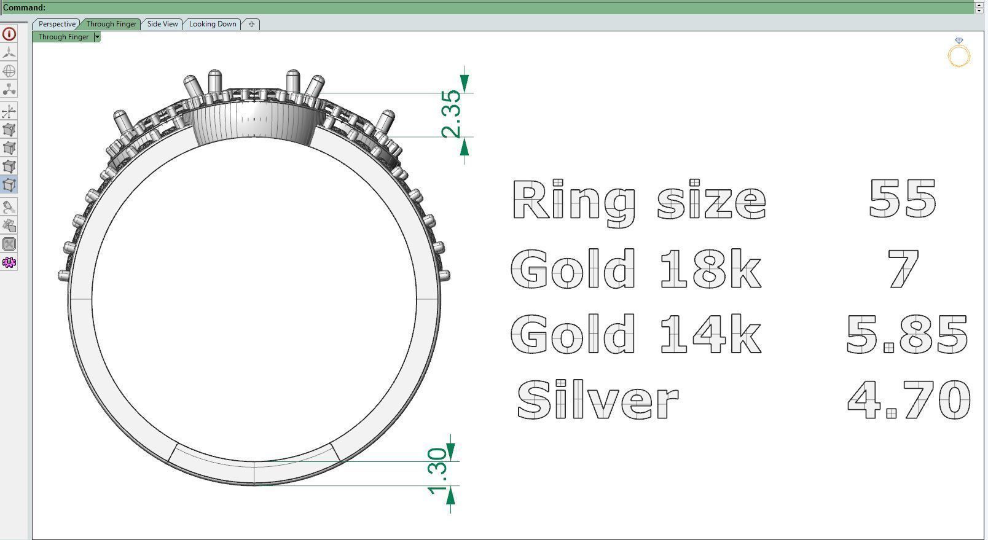This screenshot has width=988, height=540.
Task: Click the gold ring icon in viewport corner
Action: (959, 52)
